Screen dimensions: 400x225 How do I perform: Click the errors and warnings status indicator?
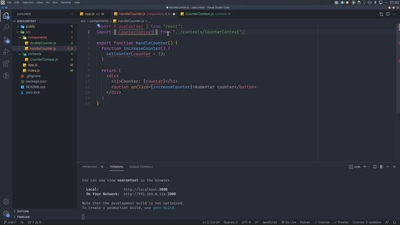(x=34, y=222)
